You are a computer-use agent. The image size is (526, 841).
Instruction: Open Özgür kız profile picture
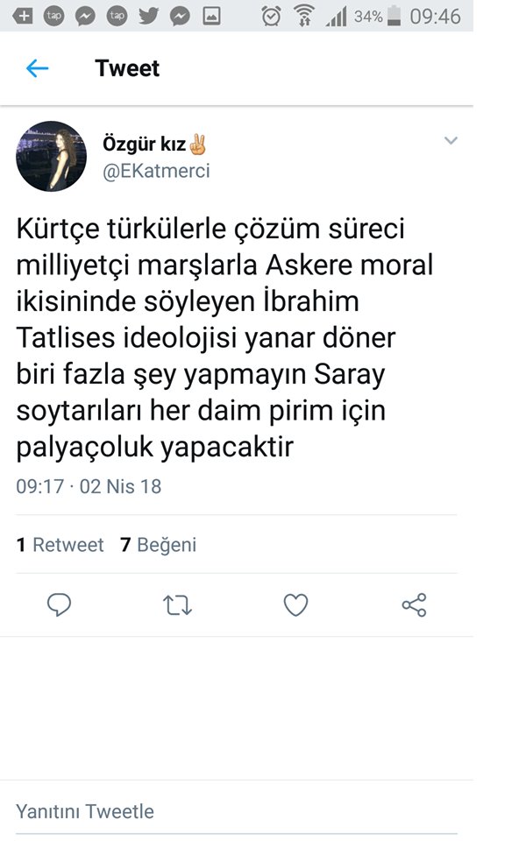pos(52,156)
